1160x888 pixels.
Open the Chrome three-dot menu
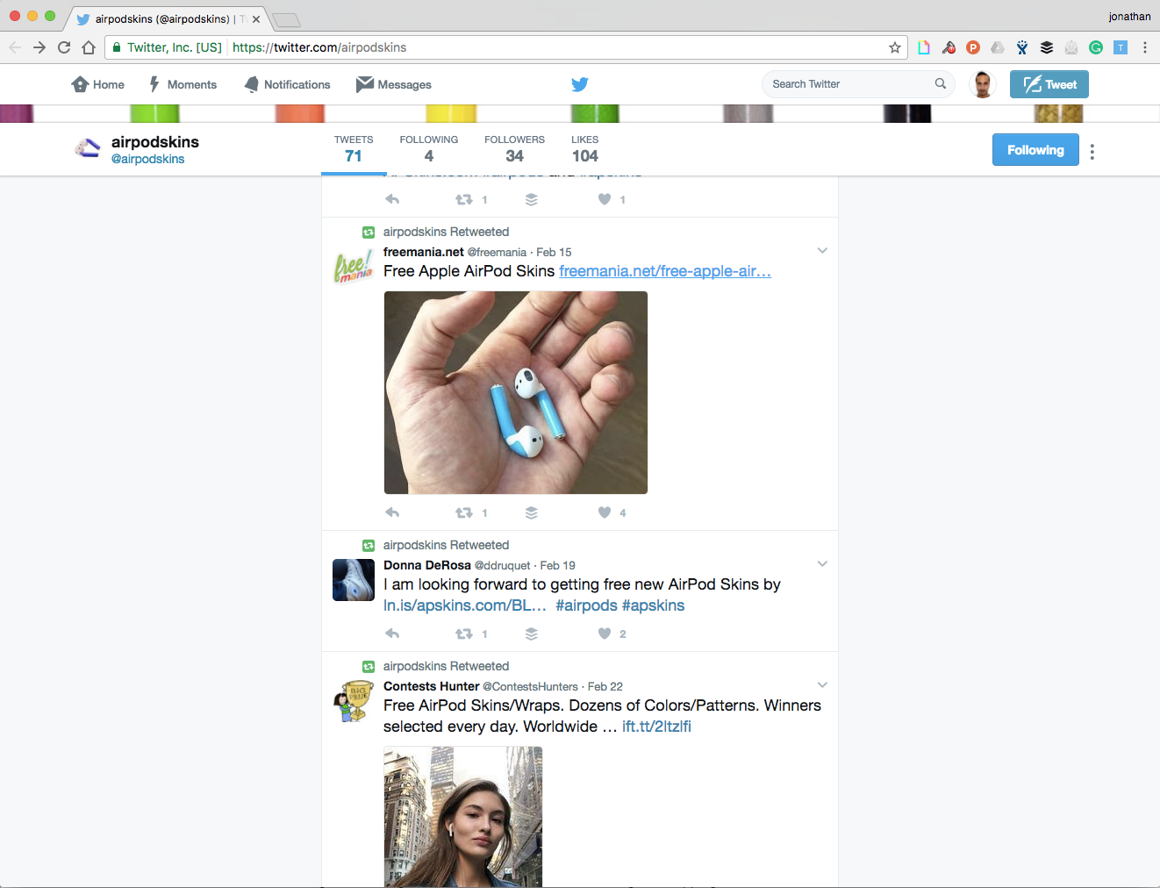tap(1145, 47)
